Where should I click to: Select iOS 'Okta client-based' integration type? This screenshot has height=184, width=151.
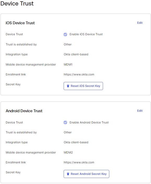76,54
